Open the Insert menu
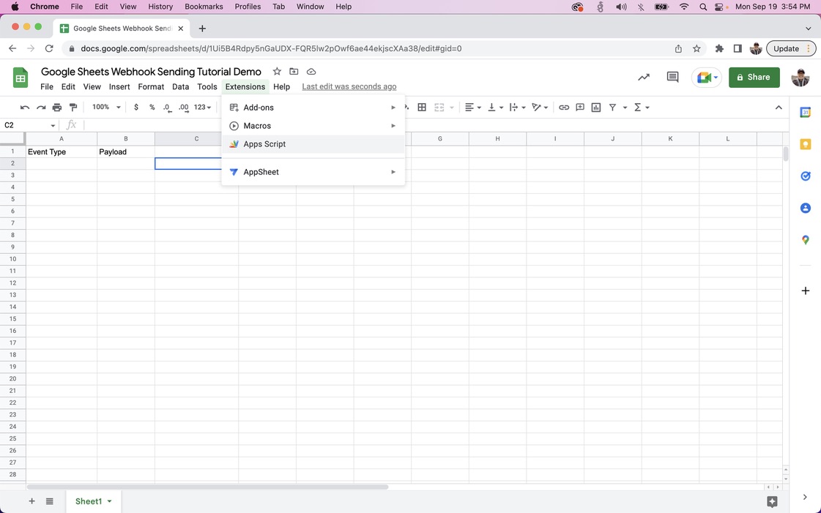Viewport: 821px width, 513px height. pyautogui.click(x=119, y=87)
